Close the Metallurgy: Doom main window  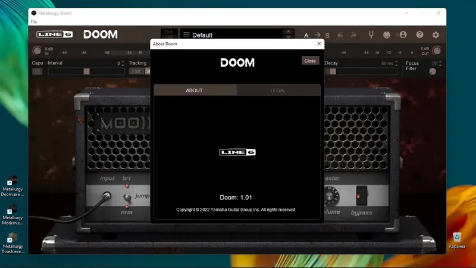(x=438, y=13)
